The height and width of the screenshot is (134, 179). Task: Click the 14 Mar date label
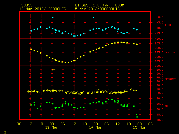point(96,128)
